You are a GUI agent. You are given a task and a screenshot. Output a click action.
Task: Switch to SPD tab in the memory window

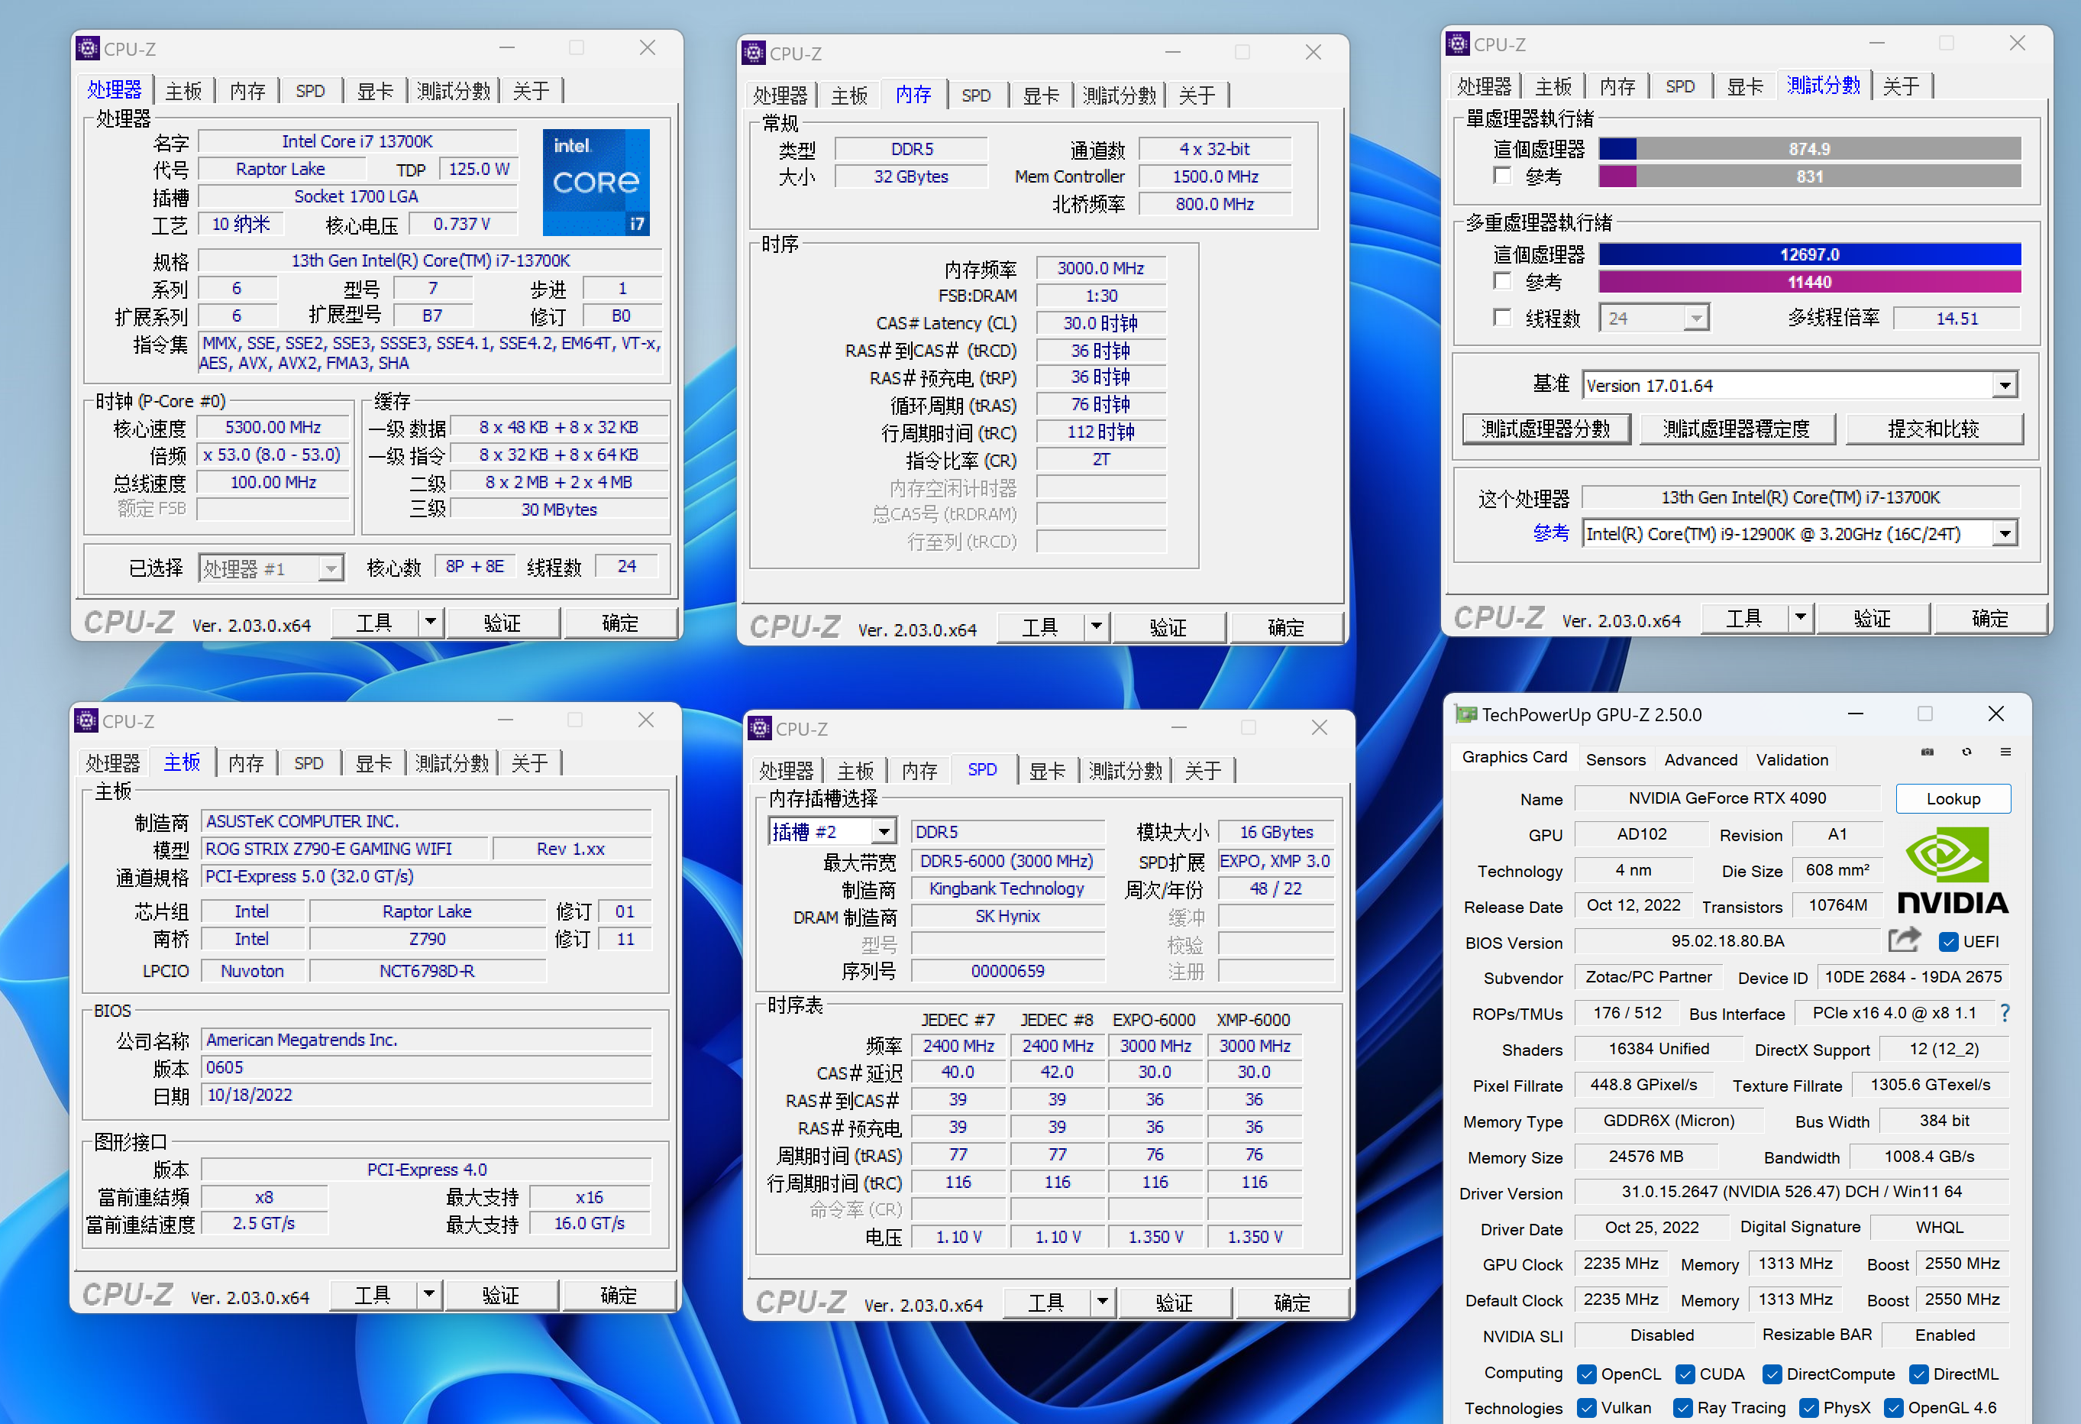click(976, 95)
